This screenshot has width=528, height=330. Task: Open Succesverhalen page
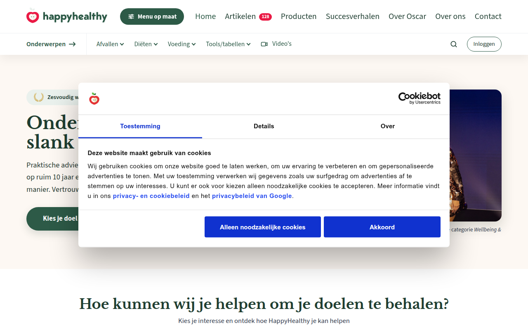coord(353,16)
